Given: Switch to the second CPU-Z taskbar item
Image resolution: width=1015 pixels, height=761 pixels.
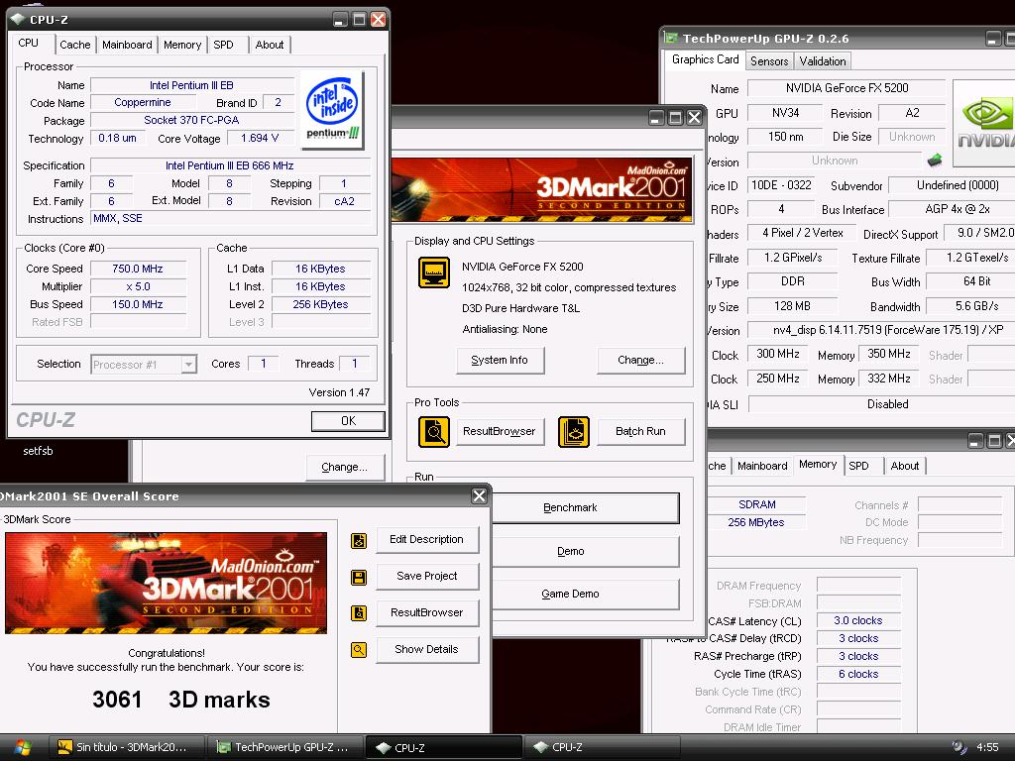Looking at the screenshot, I should (x=602, y=747).
